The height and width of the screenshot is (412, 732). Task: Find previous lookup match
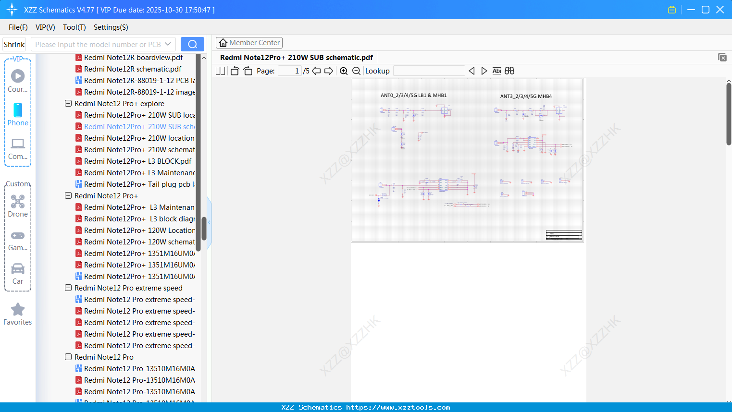[x=471, y=71]
